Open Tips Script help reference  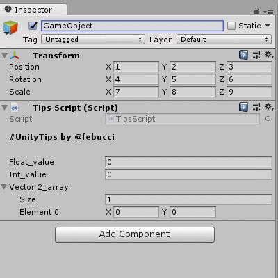click(x=243, y=107)
